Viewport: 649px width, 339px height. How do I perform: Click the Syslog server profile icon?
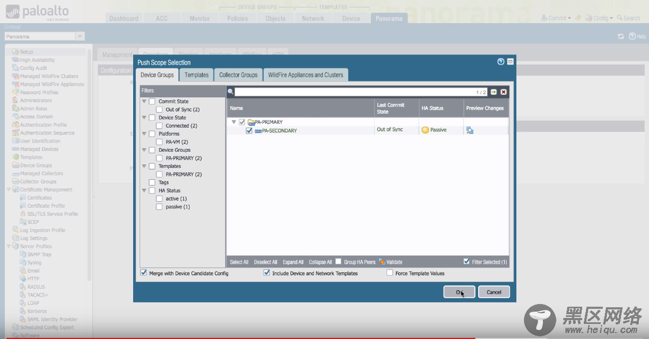coord(23,263)
